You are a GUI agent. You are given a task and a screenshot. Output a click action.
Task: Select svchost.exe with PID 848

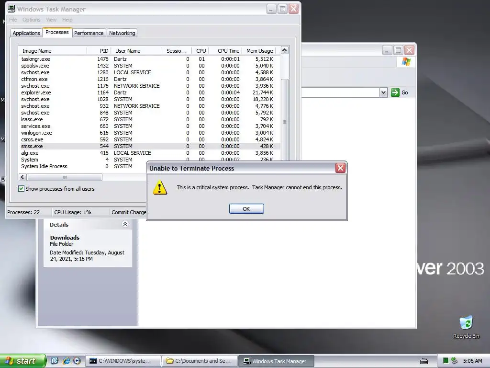tap(149, 113)
